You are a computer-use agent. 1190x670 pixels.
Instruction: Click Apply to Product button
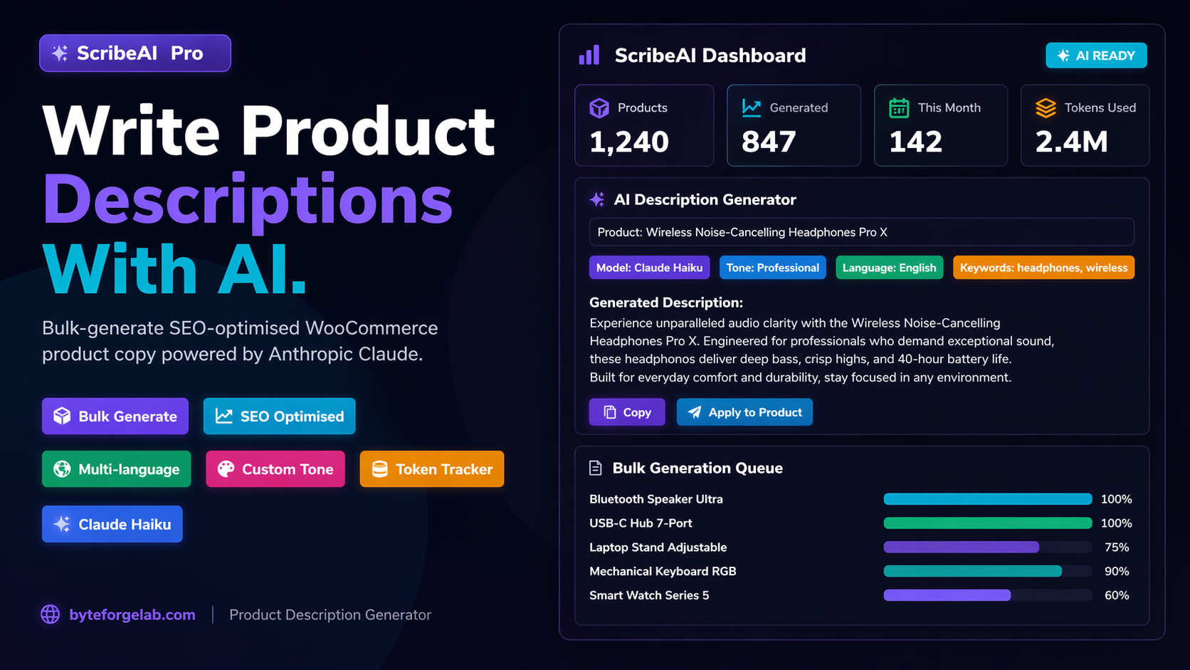point(744,412)
